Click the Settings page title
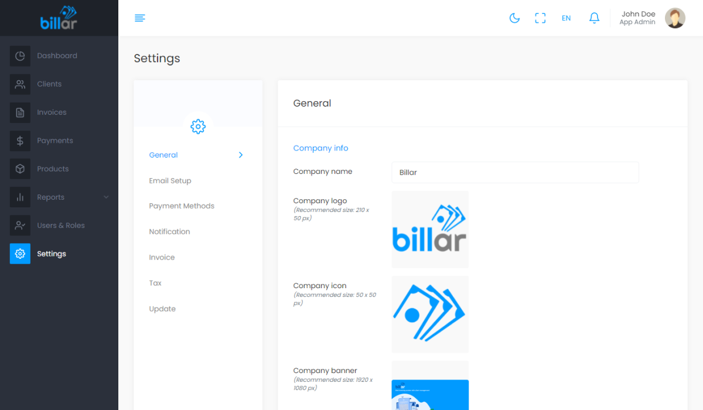 [157, 58]
